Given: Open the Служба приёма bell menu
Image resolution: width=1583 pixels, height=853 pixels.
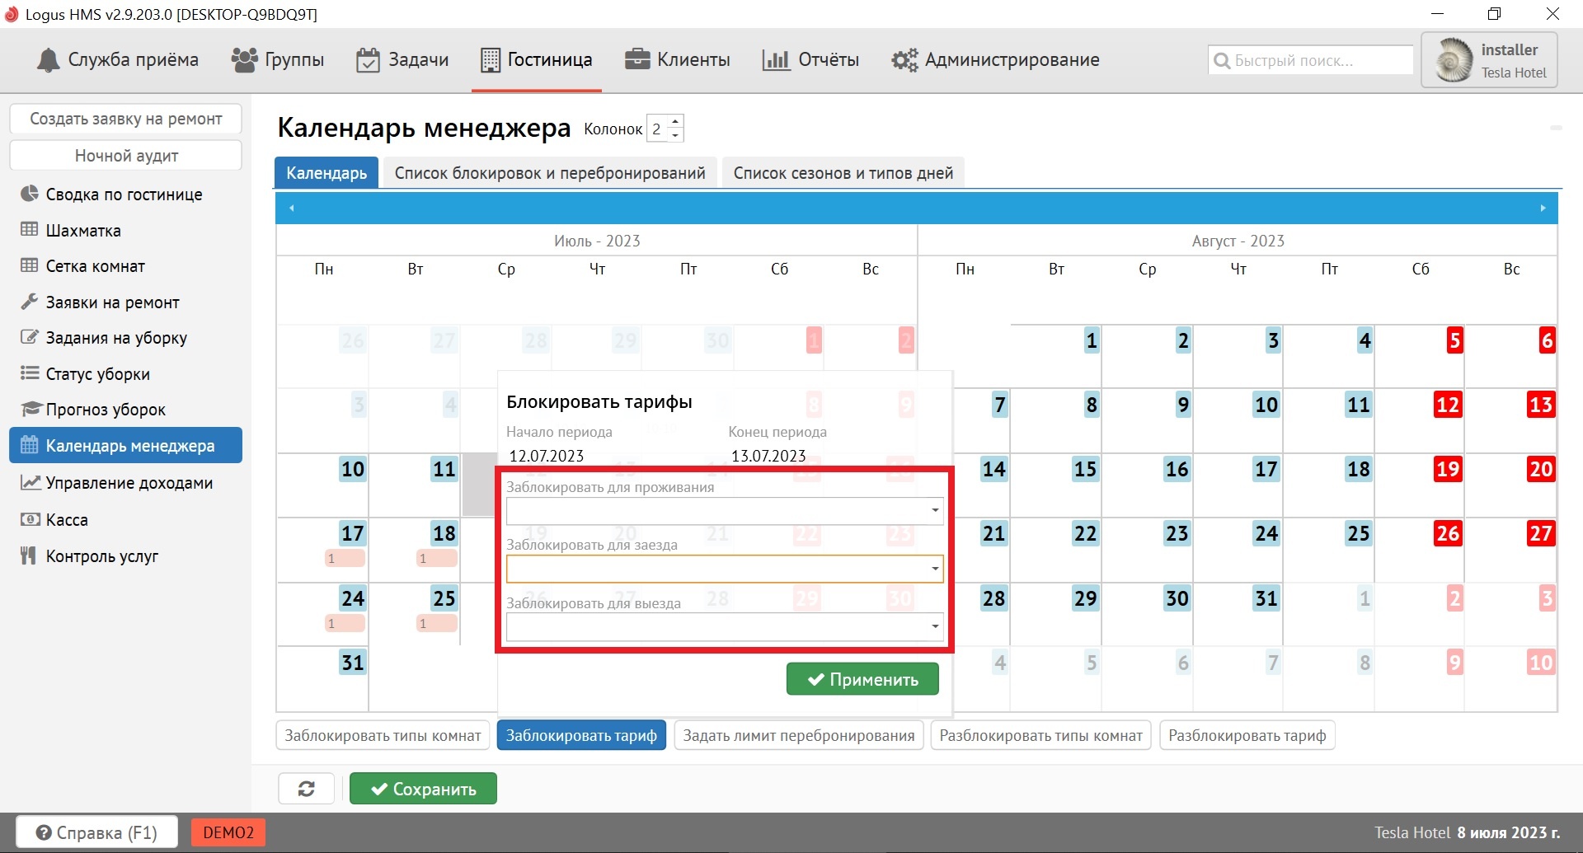Looking at the screenshot, I should (118, 59).
